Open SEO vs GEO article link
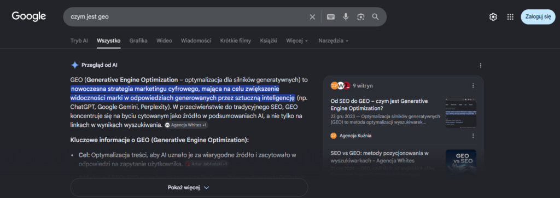Screen dimensions: 560x198 [380, 156]
